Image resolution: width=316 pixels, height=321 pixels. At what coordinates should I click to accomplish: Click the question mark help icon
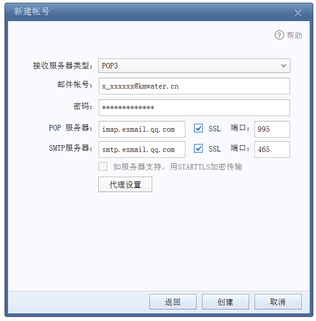click(279, 35)
